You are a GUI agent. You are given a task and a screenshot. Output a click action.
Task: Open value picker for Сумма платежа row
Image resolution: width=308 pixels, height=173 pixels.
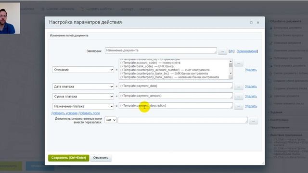pyautogui.click(x=239, y=97)
